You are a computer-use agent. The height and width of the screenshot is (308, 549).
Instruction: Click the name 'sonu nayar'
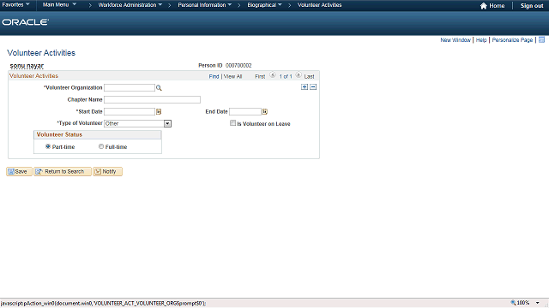pos(27,66)
